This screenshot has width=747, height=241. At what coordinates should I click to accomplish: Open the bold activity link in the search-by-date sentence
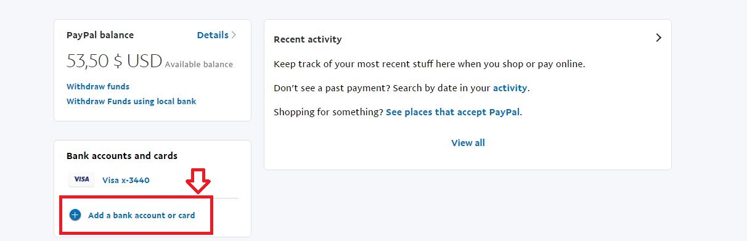510,88
